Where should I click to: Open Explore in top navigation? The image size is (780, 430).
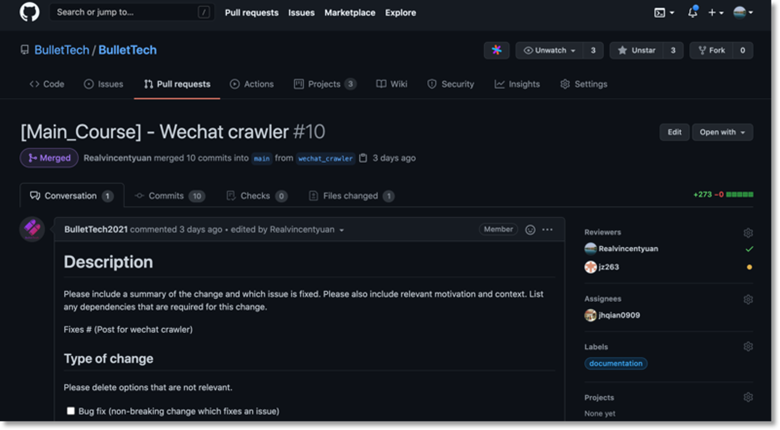(401, 12)
